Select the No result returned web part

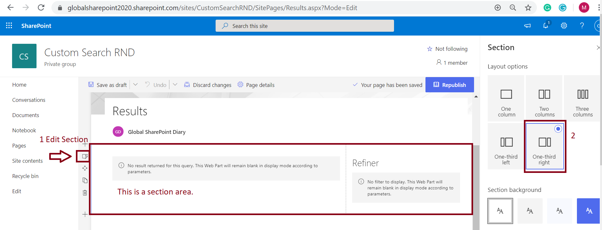point(226,168)
